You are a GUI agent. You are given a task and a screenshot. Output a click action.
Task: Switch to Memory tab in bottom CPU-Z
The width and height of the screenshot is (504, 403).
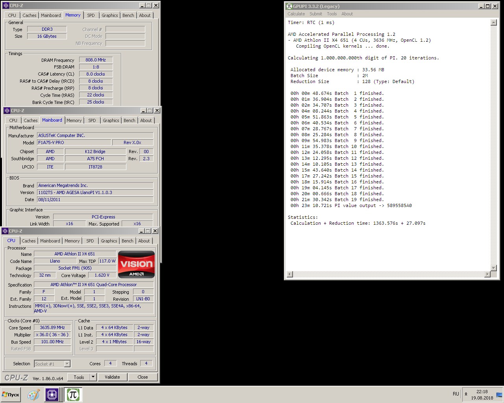click(72, 241)
